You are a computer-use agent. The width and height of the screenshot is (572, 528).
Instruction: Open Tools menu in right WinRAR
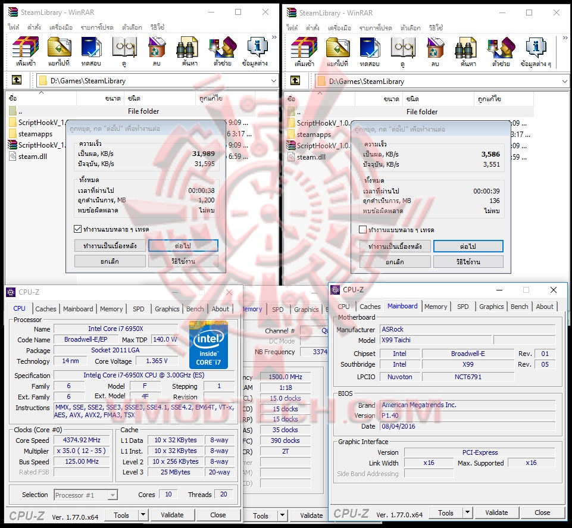pos(339,28)
